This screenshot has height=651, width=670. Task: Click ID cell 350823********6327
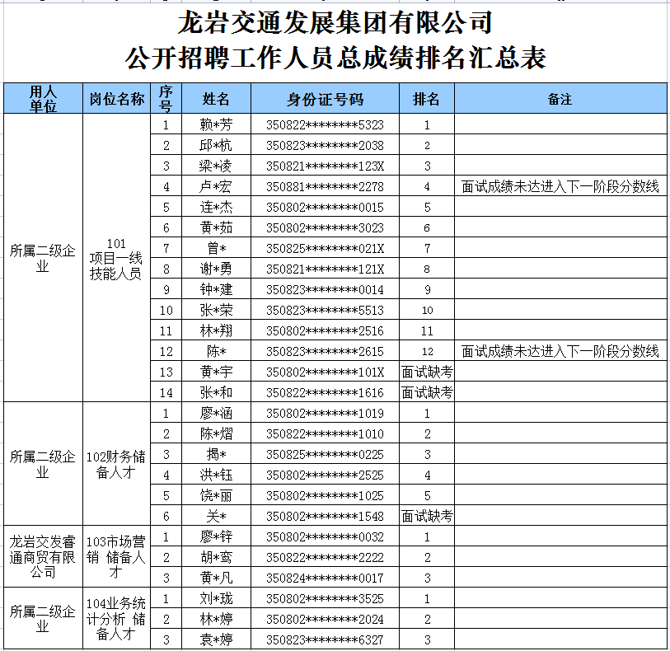coord(325,639)
